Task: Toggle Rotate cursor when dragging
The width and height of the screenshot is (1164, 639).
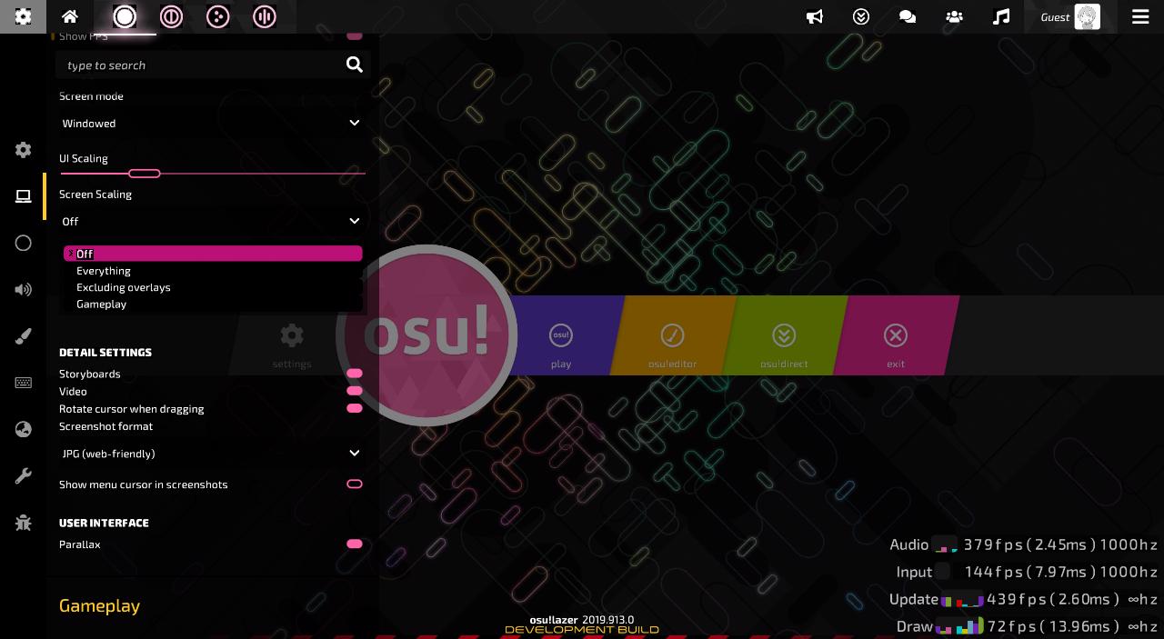Action: point(355,408)
